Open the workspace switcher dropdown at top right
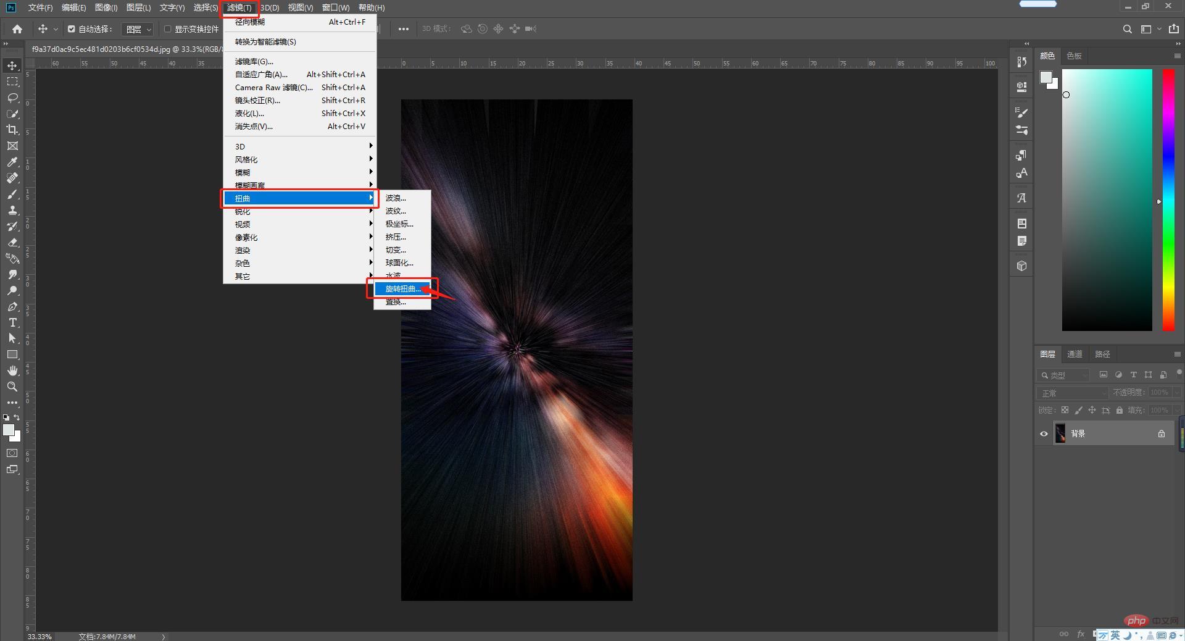Viewport: 1185px width, 641px height. [x=1150, y=29]
